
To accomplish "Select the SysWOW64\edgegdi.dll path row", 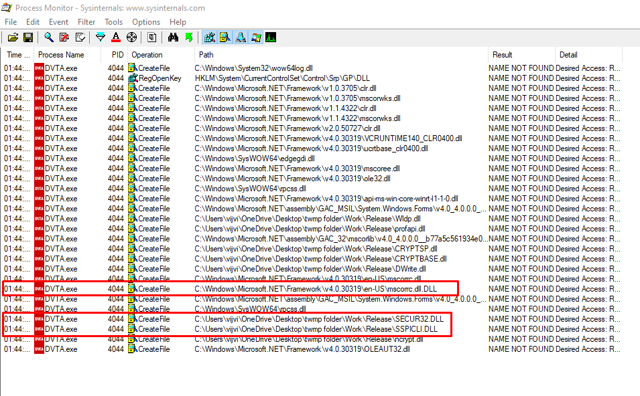I will click(255, 159).
